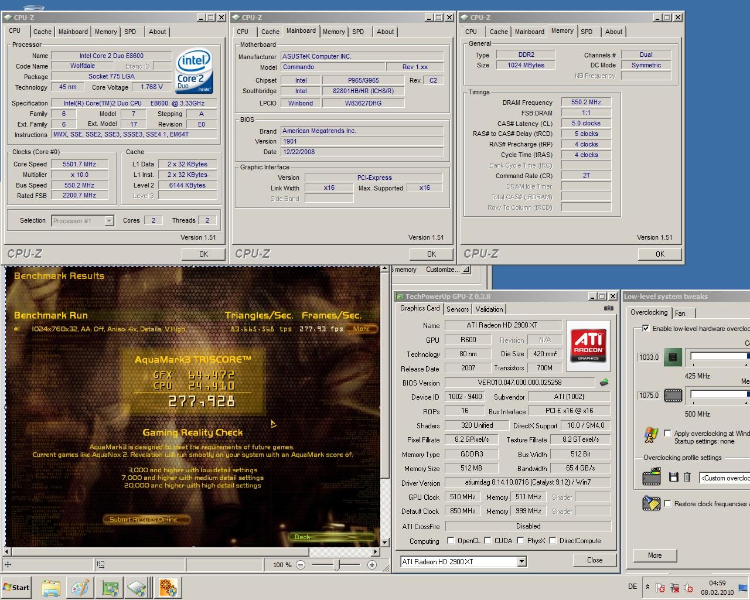The image size is (750, 600).
Task: Expand the Customize toolbar arrow in Paint
Action: 466,270
